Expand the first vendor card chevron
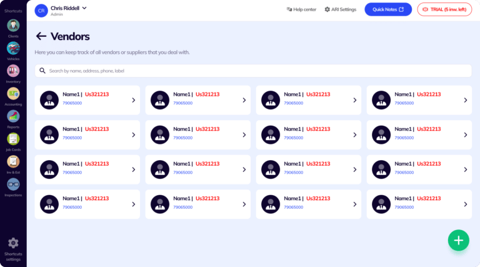 point(133,100)
